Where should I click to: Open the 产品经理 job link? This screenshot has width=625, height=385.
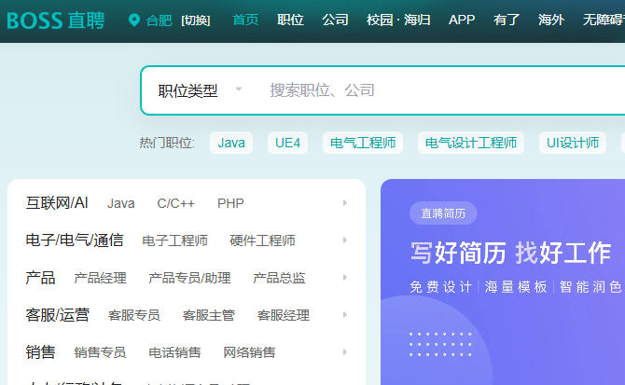(100, 278)
